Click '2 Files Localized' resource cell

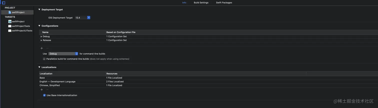115,82
